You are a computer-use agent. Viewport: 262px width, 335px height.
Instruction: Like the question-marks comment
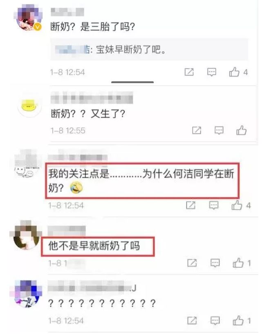238,320
